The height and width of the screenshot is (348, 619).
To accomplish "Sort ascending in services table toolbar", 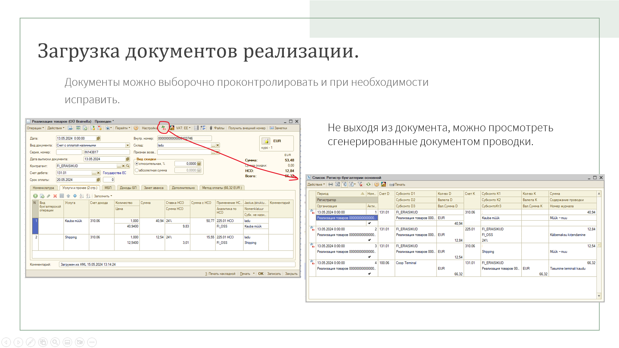I will point(82,196).
